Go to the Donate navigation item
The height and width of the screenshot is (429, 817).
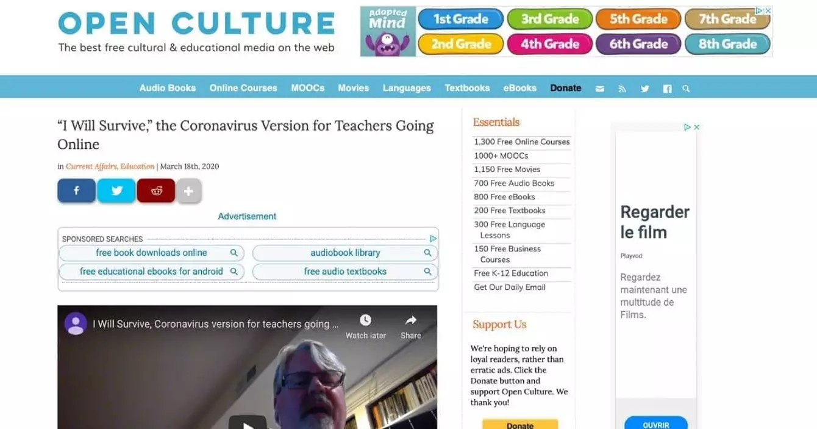[x=566, y=88]
